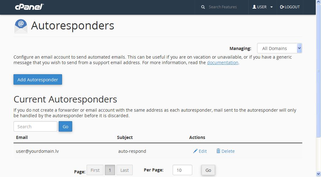Screen dimensions: 321x177
Task: Click the gray Go pagination button
Action: point(208,170)
